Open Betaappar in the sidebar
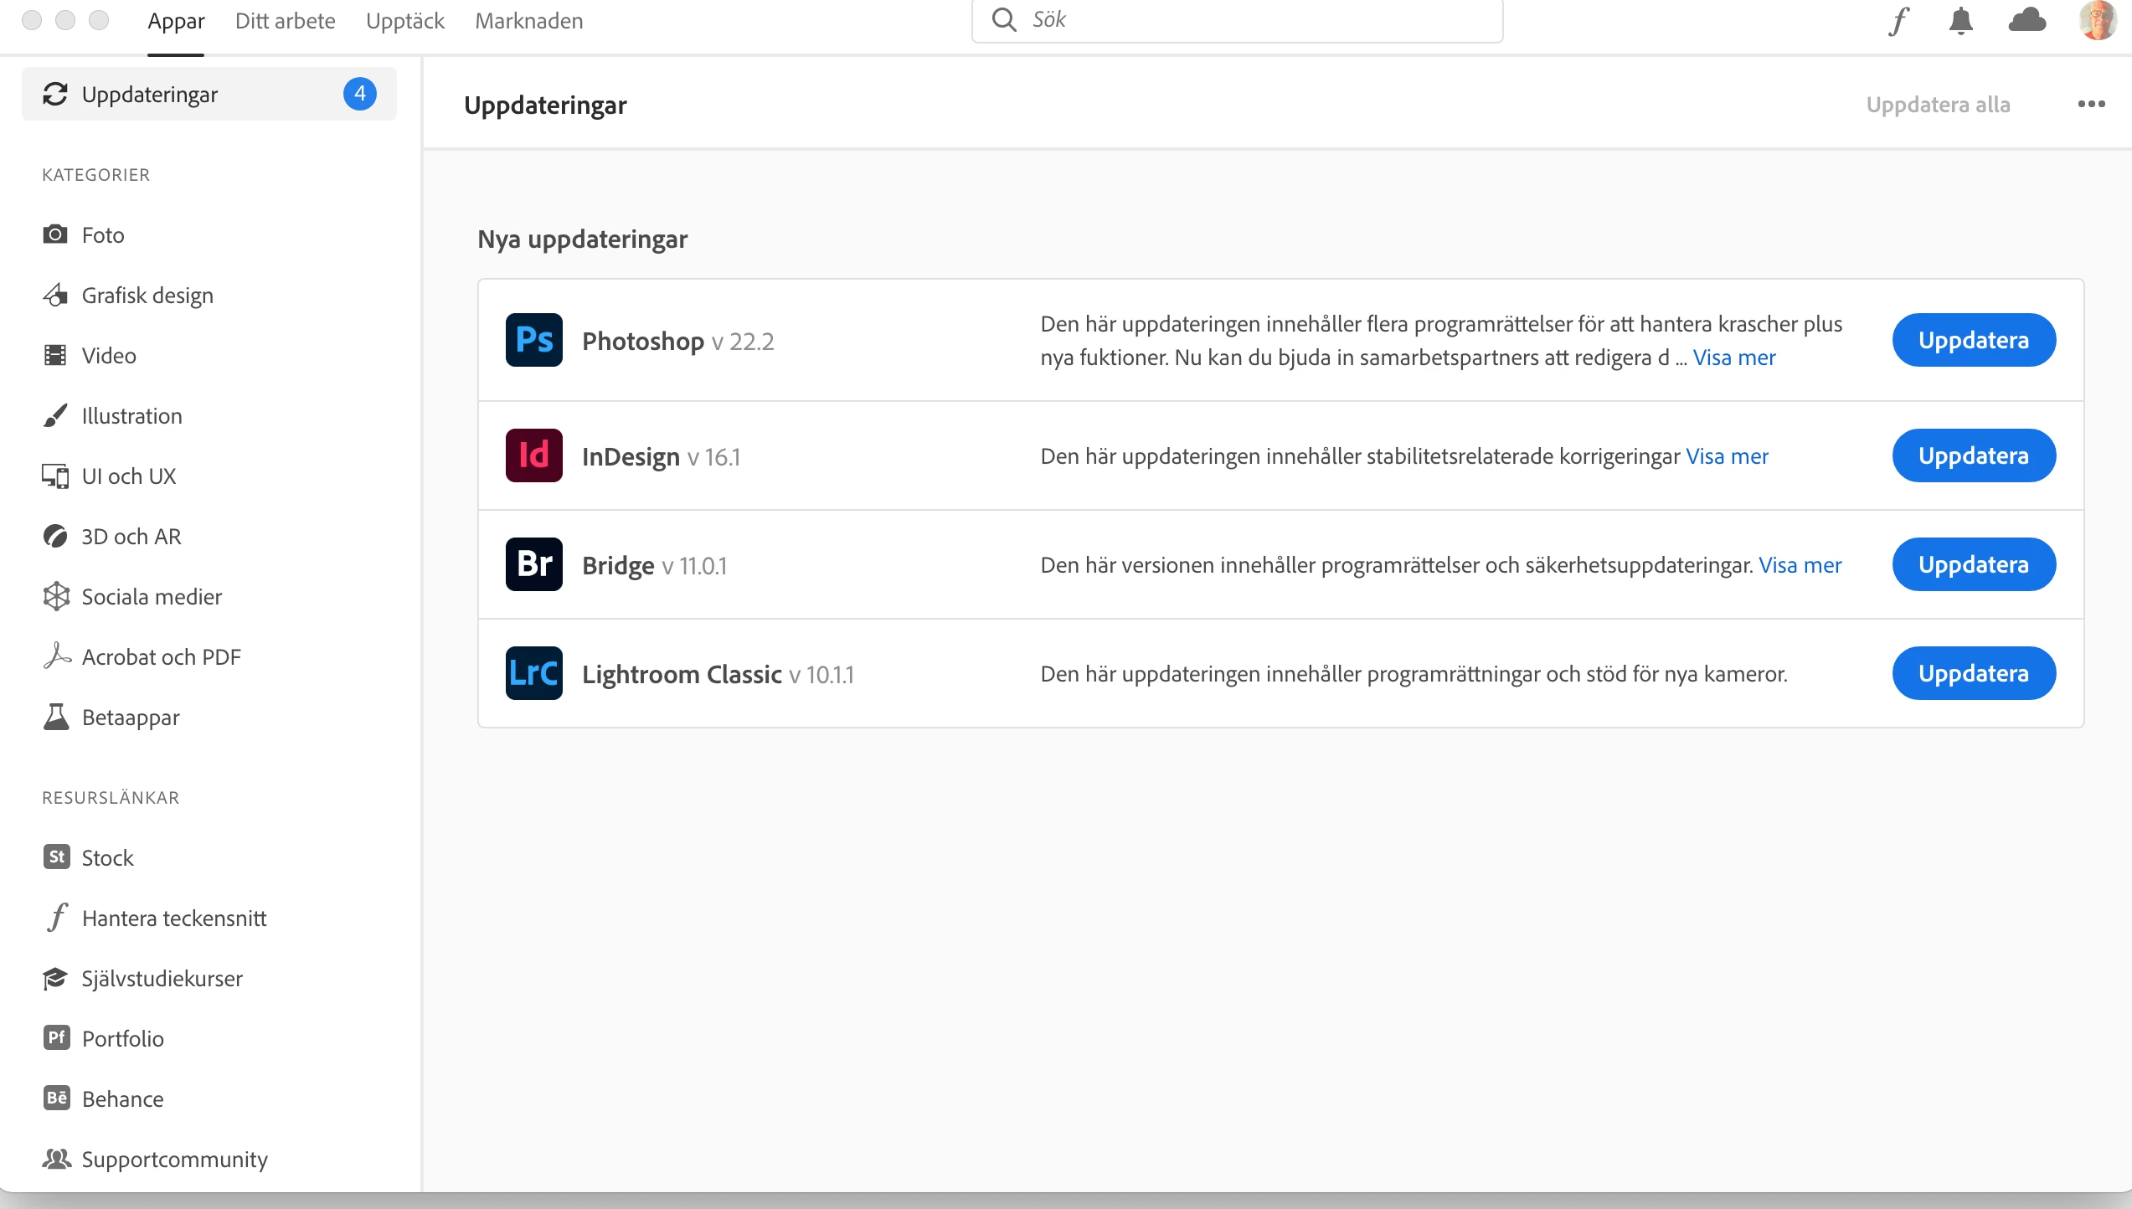The height and width of the screenshot is (1209, 2132). (x=131, y=718)
